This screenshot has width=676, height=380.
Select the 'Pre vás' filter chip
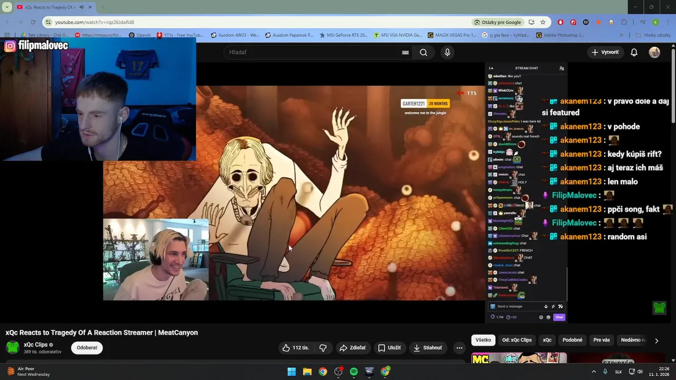[x=602, y=340]
